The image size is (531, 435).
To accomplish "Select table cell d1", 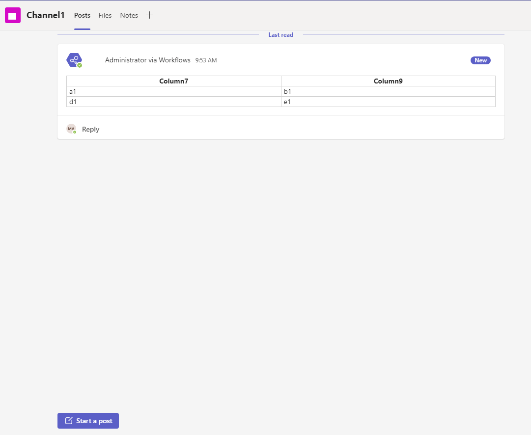I will [174, 102].
